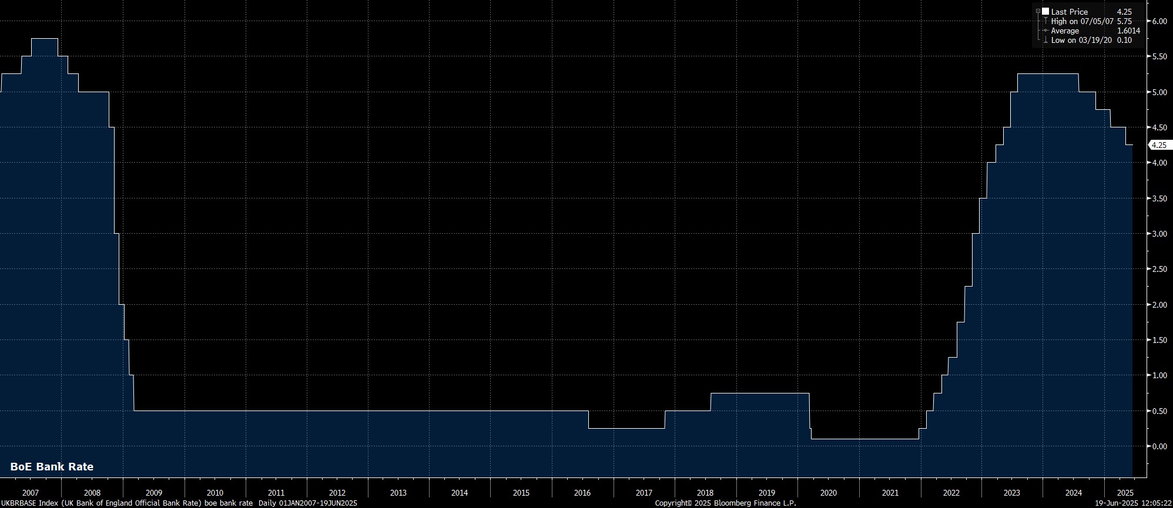Click the 2008 label on the x-axis
The image size is (1173, 508).
coord(92,493)
